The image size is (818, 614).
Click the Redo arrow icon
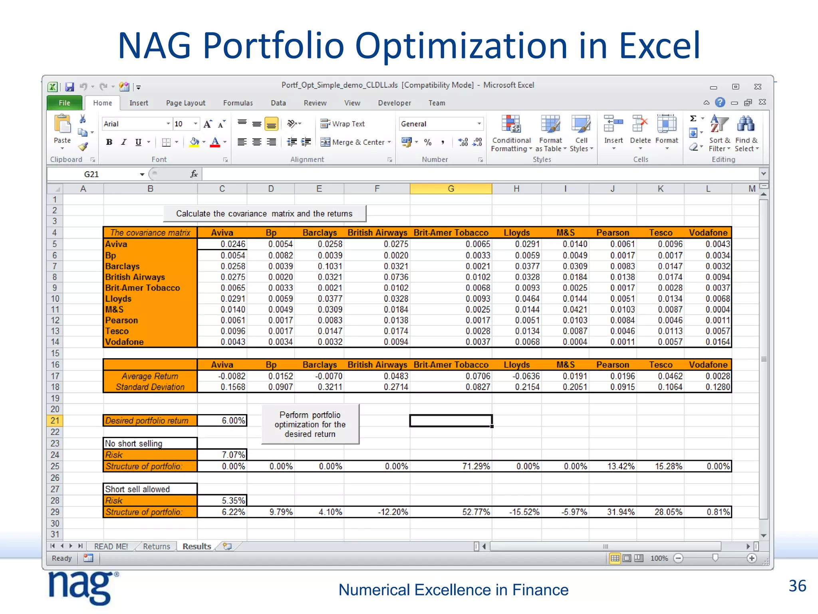[103, 86]
